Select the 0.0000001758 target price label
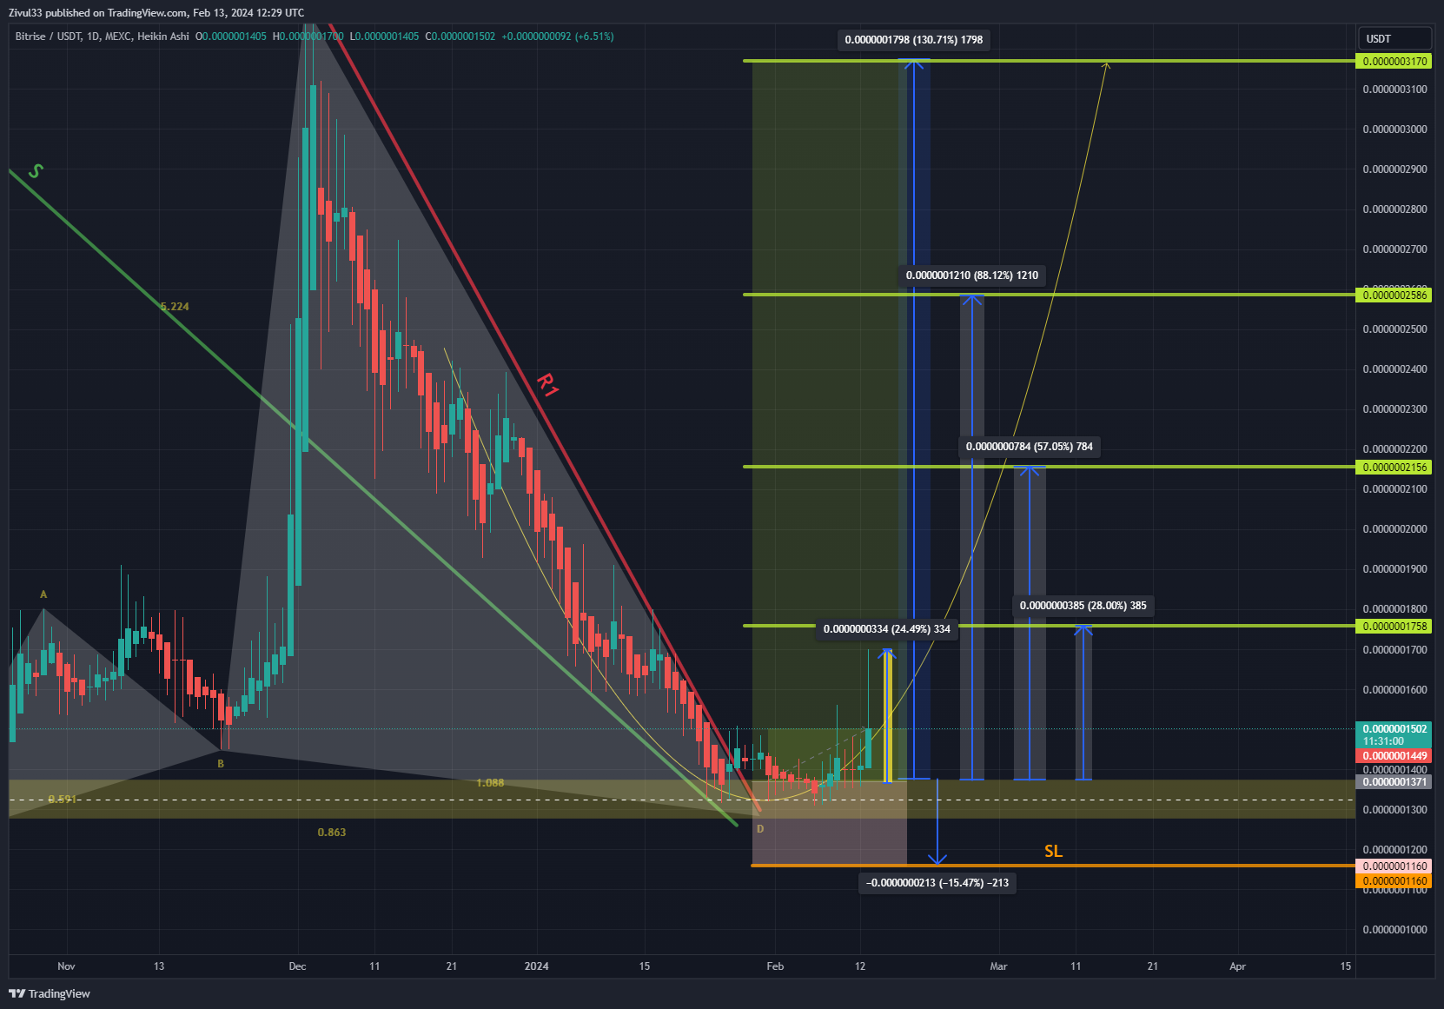Viewport: 1444px width, 1009px height. click(x=1393, y=627)
